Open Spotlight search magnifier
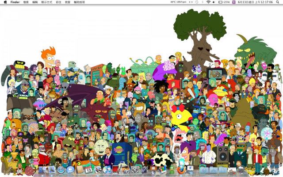This screenshot has width=283, height=177. (277, 2)
